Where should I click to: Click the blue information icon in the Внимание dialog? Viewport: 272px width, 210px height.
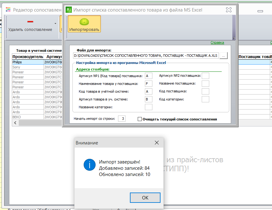90,165
